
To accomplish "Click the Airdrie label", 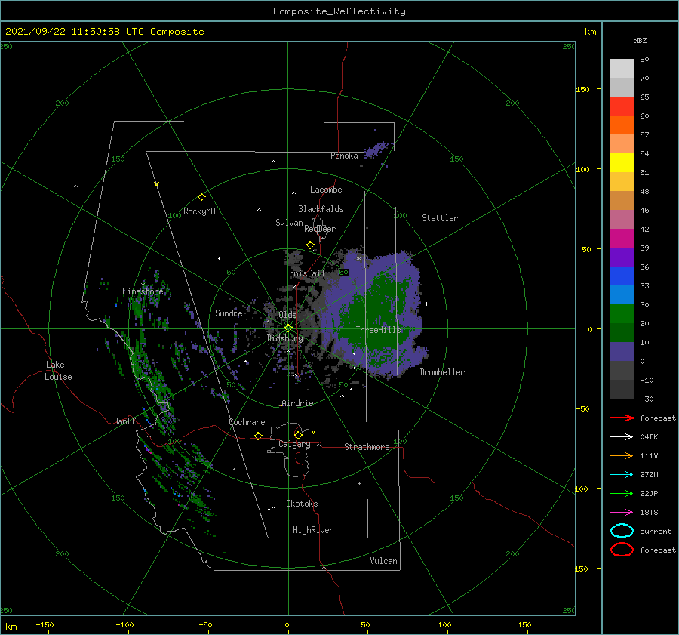I will (297, 403).
